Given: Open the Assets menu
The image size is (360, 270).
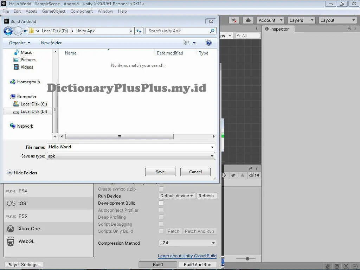Looking at the screenshot, I should 31,11.
